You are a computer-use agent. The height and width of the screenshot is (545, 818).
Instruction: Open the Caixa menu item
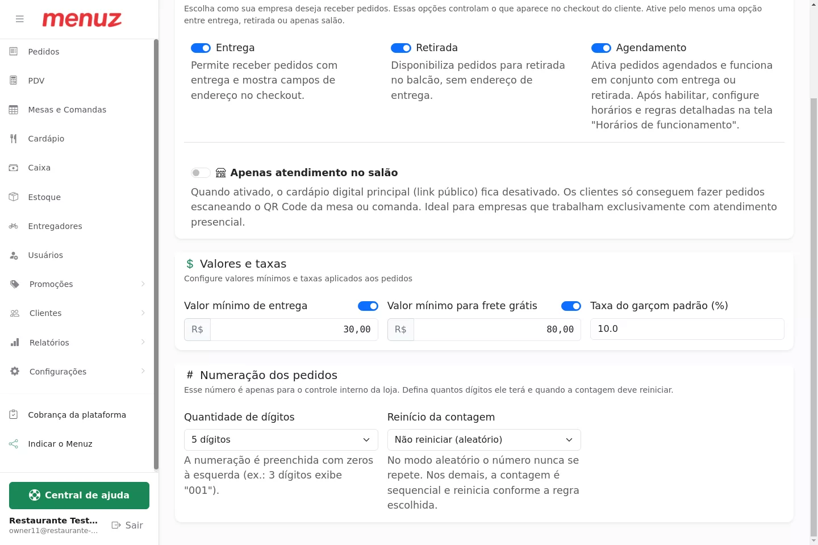click(x=77, y=168)
